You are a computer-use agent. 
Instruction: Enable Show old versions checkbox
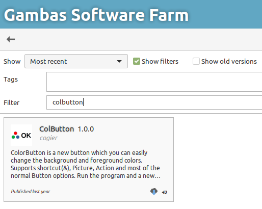point(196,61)
